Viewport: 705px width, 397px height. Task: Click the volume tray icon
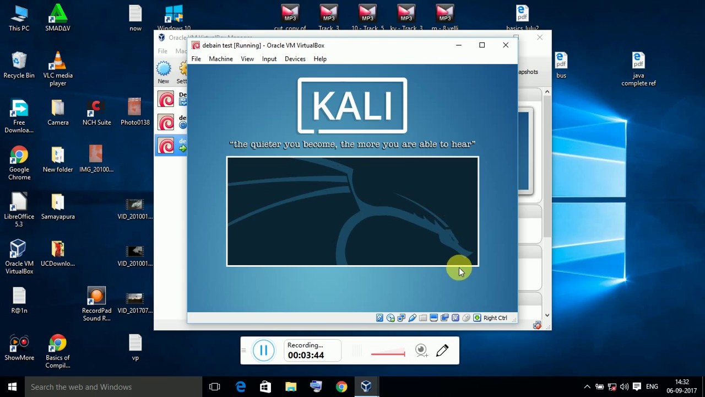[624, 387]
